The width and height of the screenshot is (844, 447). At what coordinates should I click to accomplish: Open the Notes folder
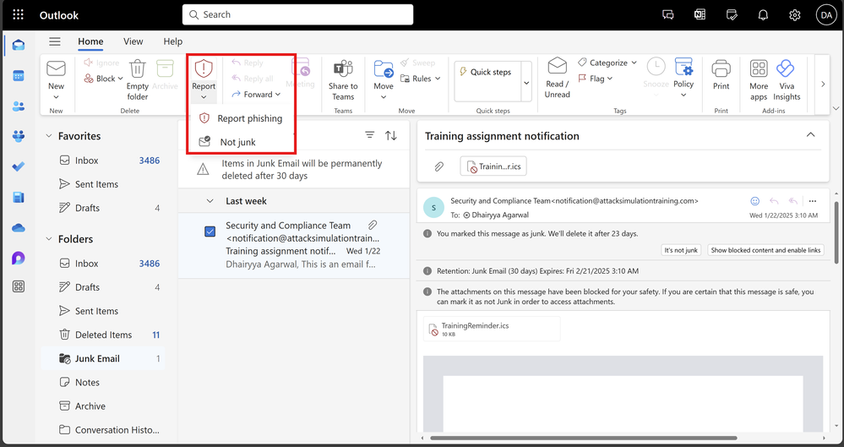click(103, 383)
